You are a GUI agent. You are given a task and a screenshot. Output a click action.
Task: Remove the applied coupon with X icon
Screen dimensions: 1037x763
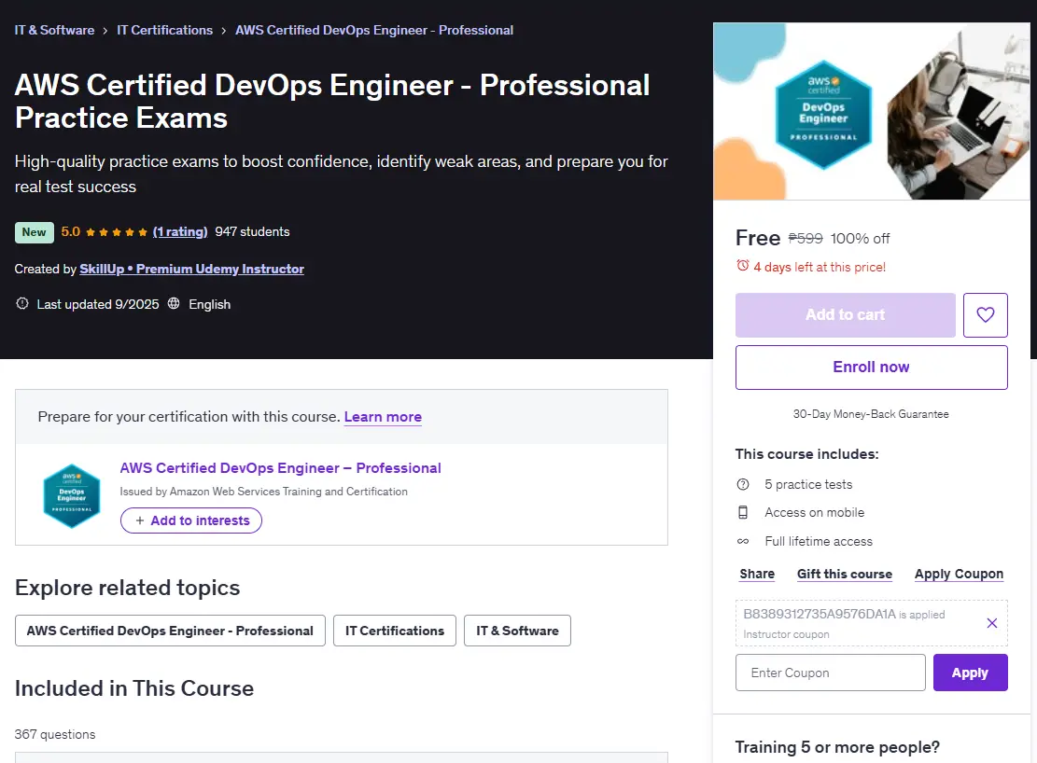pos(991,623)
